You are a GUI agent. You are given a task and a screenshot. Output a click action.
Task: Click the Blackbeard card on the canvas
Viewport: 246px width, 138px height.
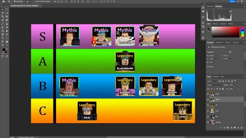click(x=125, y=61)
